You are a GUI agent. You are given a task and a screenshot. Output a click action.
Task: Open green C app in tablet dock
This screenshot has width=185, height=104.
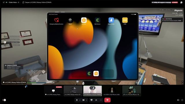point(89,73)
